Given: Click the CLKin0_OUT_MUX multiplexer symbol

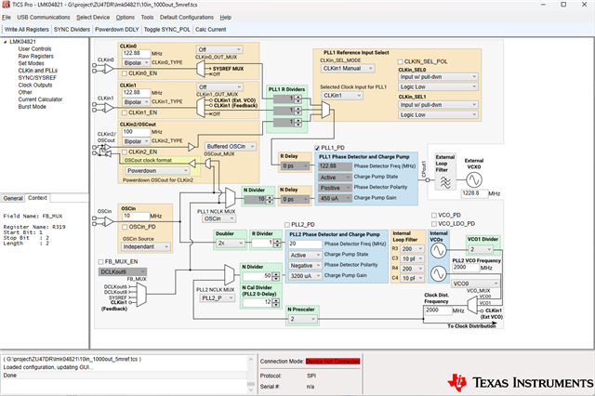Looking at the screenshot, I should pos(201,69).
